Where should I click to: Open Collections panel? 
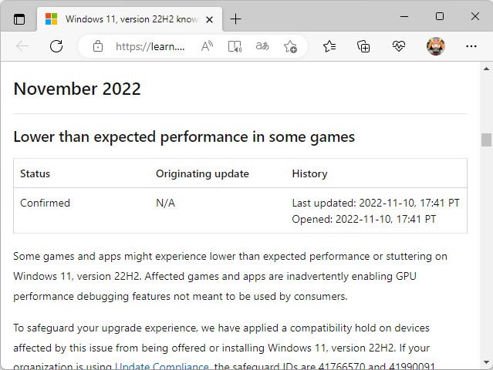tap(363, 46)
